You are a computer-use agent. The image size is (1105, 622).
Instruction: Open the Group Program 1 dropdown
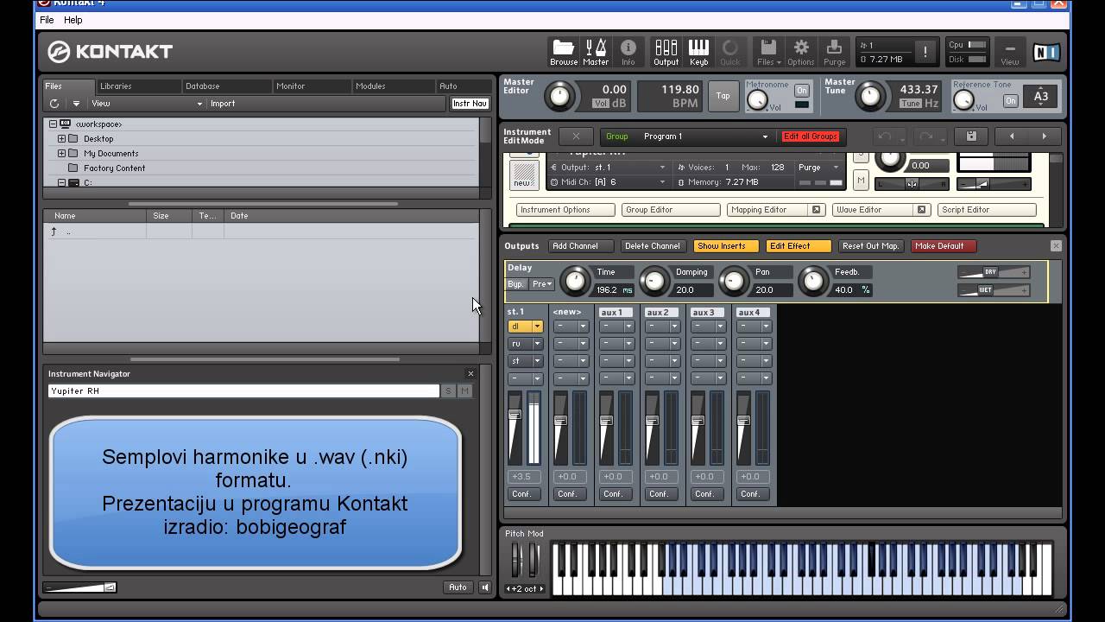(x=705, y=136)
